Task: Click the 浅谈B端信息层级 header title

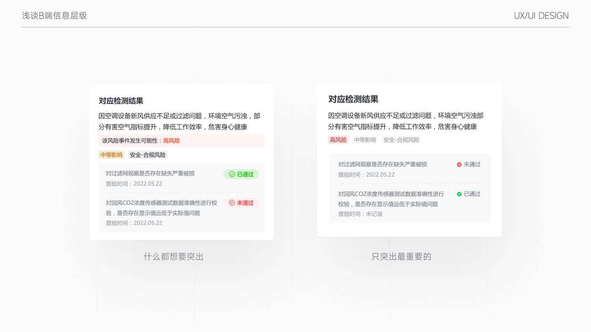Action: [54, 16]
